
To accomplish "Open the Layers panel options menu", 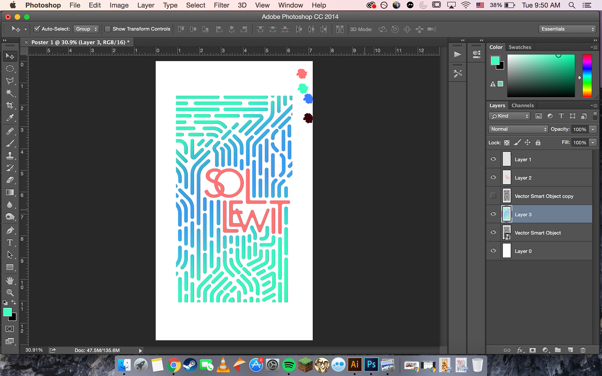I will coord(594,106).
